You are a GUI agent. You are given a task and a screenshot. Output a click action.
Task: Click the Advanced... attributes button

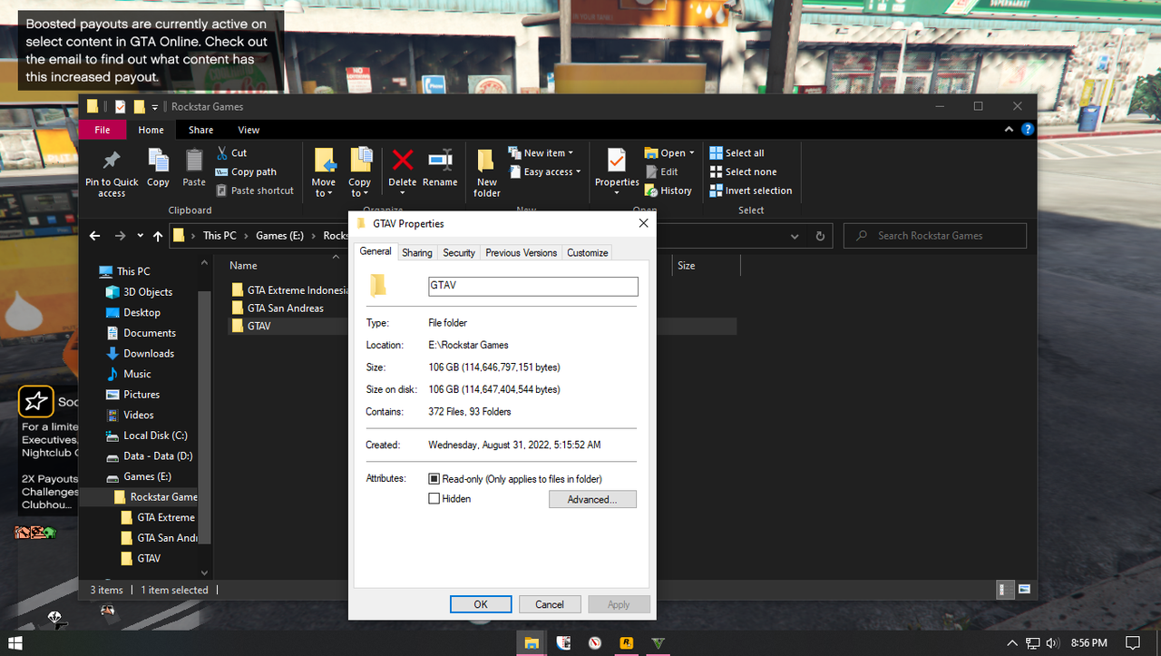(x=592, y=500)
